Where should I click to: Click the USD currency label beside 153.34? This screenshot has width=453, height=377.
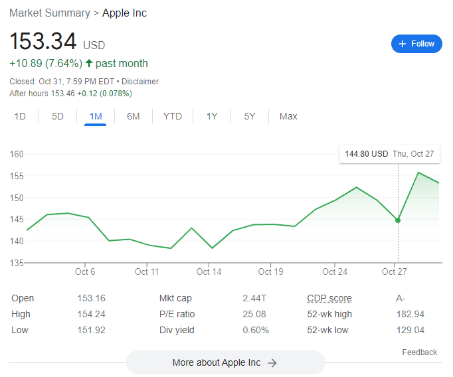pyautogui.click(x=94, y=45)
